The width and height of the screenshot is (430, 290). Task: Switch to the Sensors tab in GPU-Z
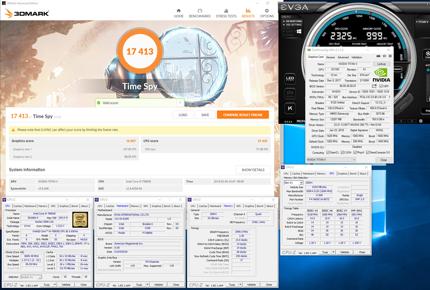click(x=330, y=57)
